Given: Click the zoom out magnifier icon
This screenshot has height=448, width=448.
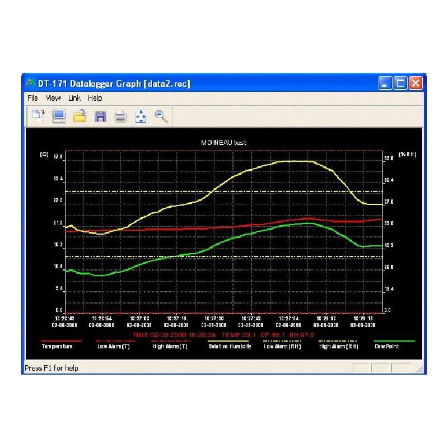Looking at the screenshot, I should (x=161, y=116).
